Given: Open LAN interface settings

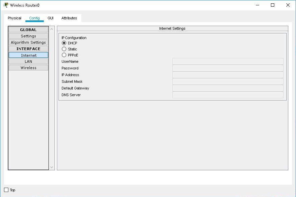Looking at the screenshot, I should tap(28, 61).
